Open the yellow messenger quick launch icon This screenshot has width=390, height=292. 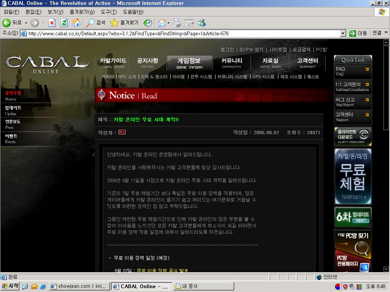(34, 286)
